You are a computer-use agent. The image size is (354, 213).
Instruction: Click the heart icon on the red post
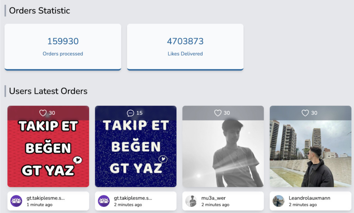coord(43,113)
